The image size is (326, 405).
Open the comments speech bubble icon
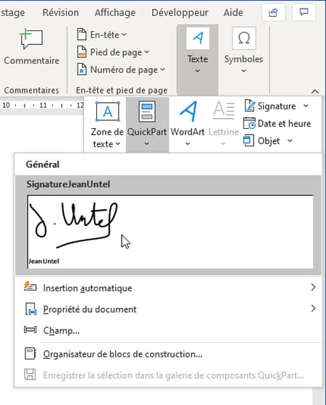click(x=304, y=12)
